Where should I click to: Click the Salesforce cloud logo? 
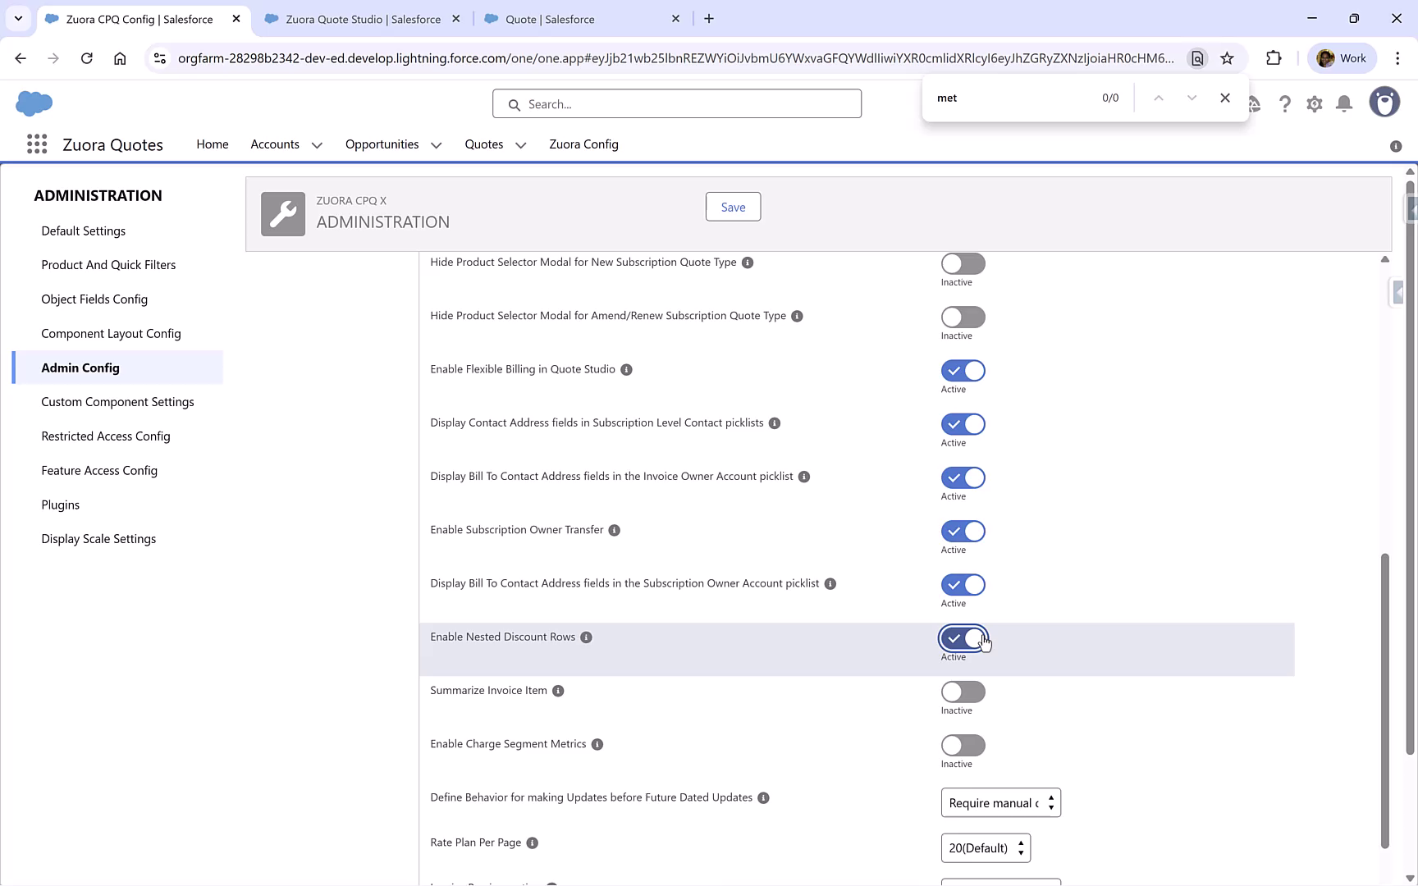(34, 103)
